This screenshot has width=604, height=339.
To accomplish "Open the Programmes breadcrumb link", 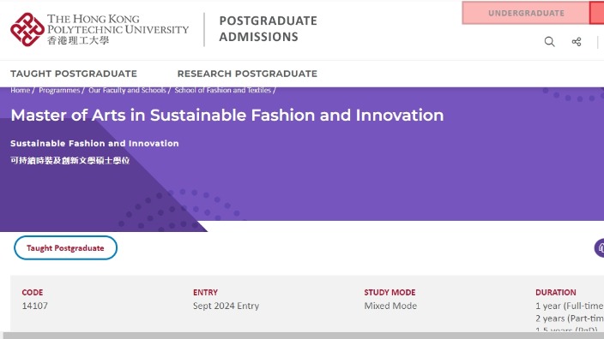I will (59, 90).
